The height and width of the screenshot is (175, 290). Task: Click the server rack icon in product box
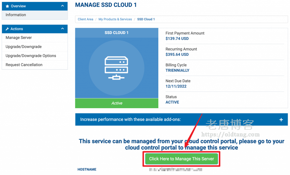[x=116, y=68]
